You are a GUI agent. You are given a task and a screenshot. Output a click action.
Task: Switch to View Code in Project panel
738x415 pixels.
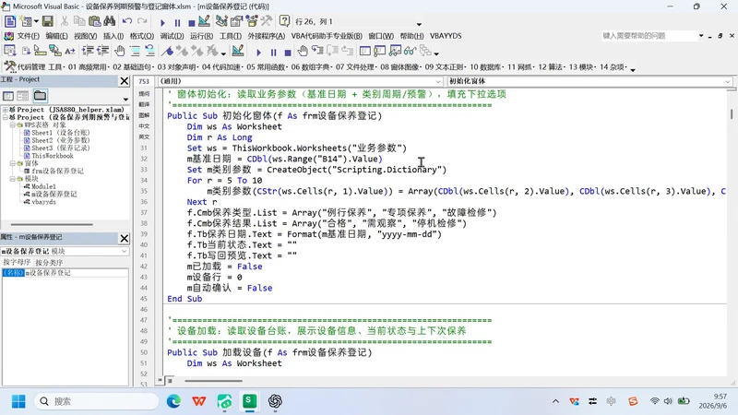8,96
